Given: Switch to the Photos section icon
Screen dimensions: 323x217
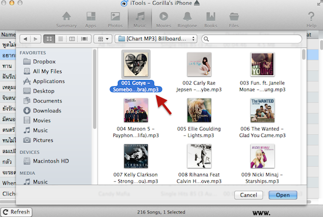Looking at the screenshot, I should (115, 20).
